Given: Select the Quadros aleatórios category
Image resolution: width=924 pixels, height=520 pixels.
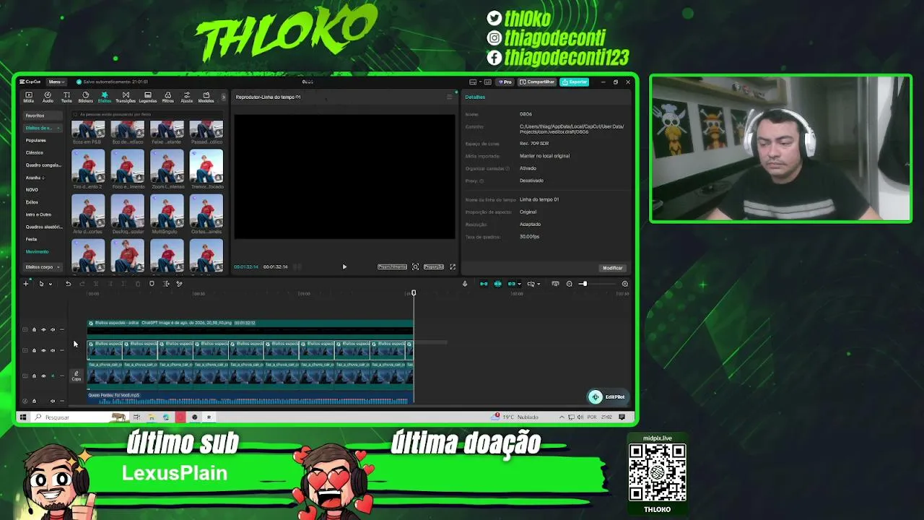Looking at the screenshot, I should (x=43, y=227).
